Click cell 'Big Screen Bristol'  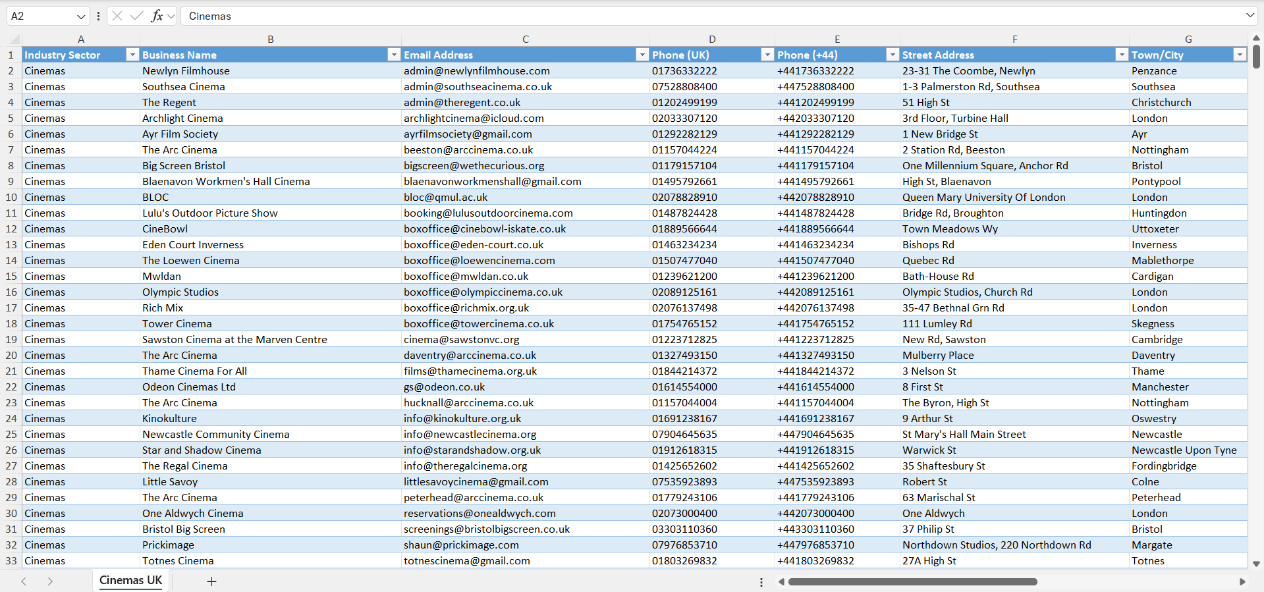271,165
